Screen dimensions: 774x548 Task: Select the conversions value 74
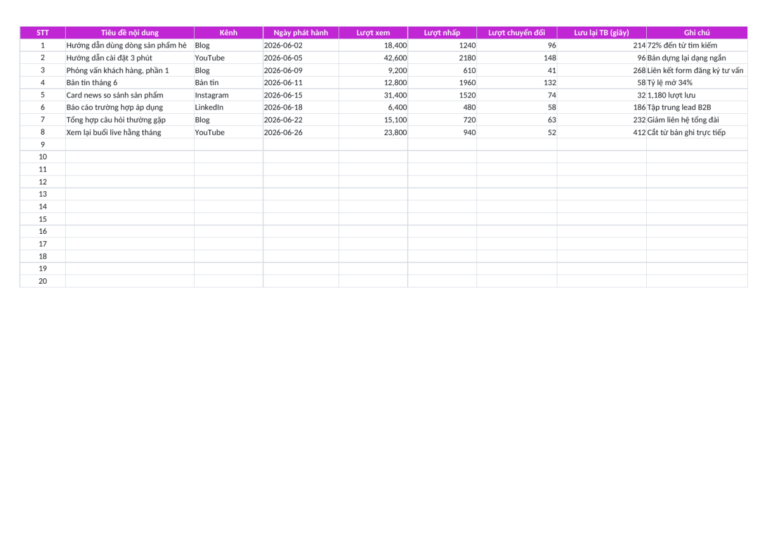(517, 95)
